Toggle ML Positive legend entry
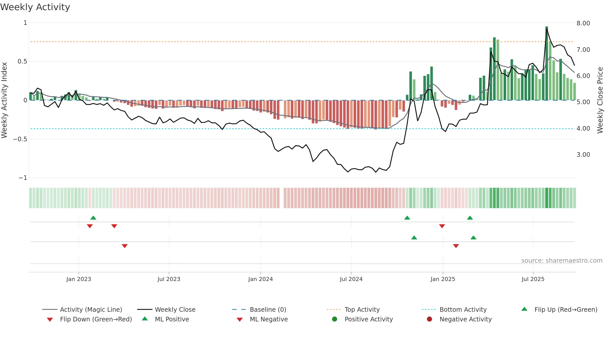Viewport: 611px width, 343px height. [165, 319]
